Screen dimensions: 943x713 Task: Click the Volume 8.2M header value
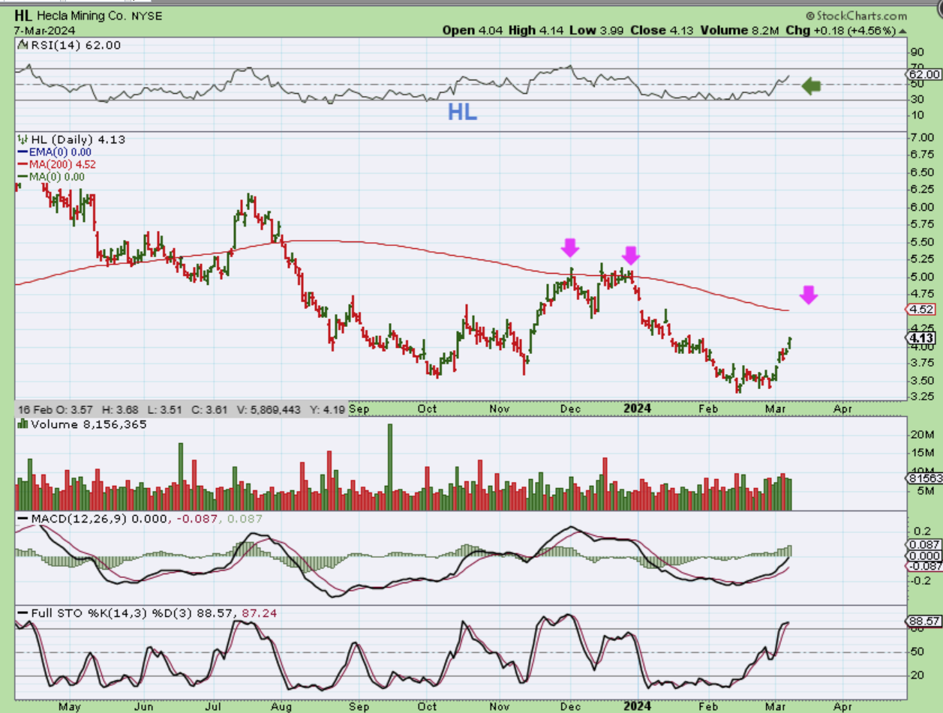[x=740, y=31]
